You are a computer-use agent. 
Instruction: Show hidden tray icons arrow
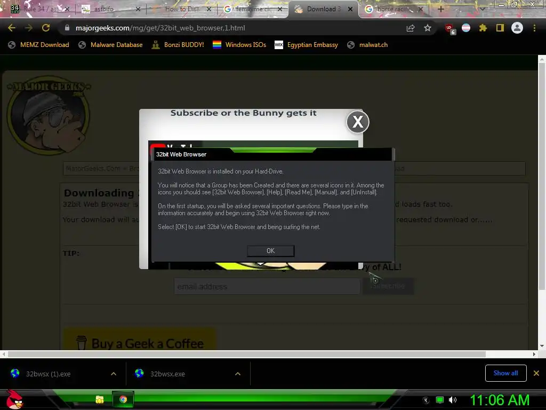pyautogui.click(x=426, y=400)
